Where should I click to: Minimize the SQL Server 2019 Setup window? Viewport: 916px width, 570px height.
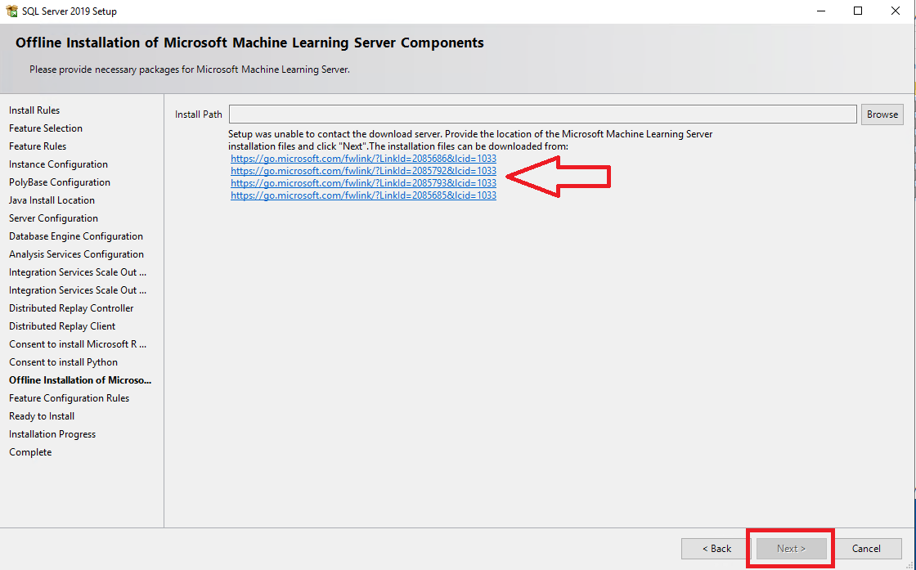820,11
